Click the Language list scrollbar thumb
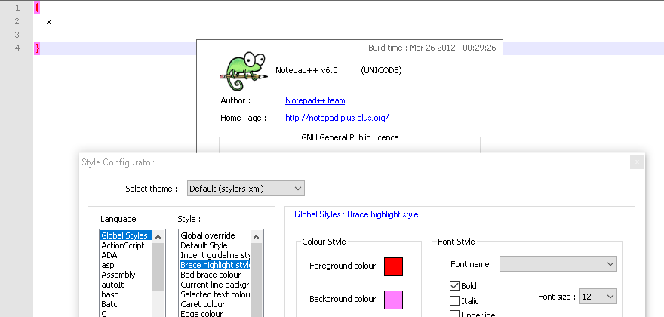This screenshot has height=317, width=664. tap(158, 266)
